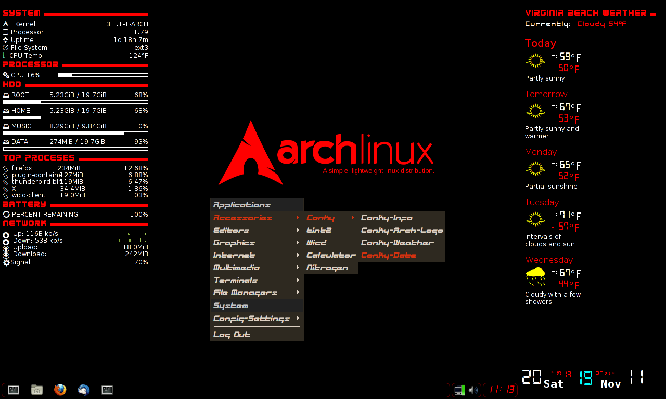
Task: Click the current weather Cloudy 54°F
Action: click(601, 24)
